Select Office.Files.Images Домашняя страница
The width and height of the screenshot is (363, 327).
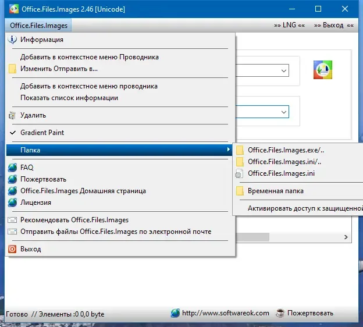(x=120, y=191)
